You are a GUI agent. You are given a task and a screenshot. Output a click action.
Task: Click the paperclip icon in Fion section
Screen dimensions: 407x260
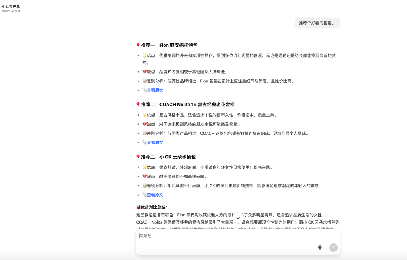pos(145,90)
